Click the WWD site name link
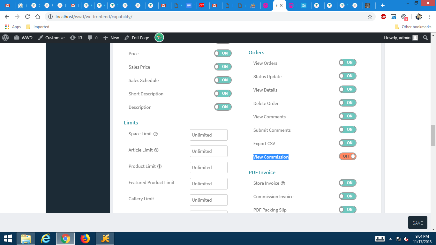This screenshot has height=245, width=436. (23, 38)
